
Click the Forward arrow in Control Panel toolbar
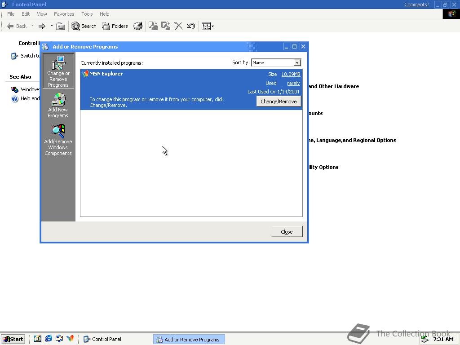click(42, 26)
